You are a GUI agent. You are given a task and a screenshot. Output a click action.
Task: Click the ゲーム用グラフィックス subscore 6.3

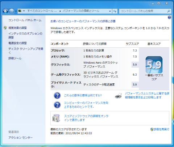(135, 75)
